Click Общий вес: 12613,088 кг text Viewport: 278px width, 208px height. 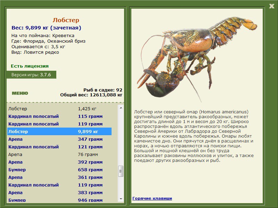(x=91, y=95)
